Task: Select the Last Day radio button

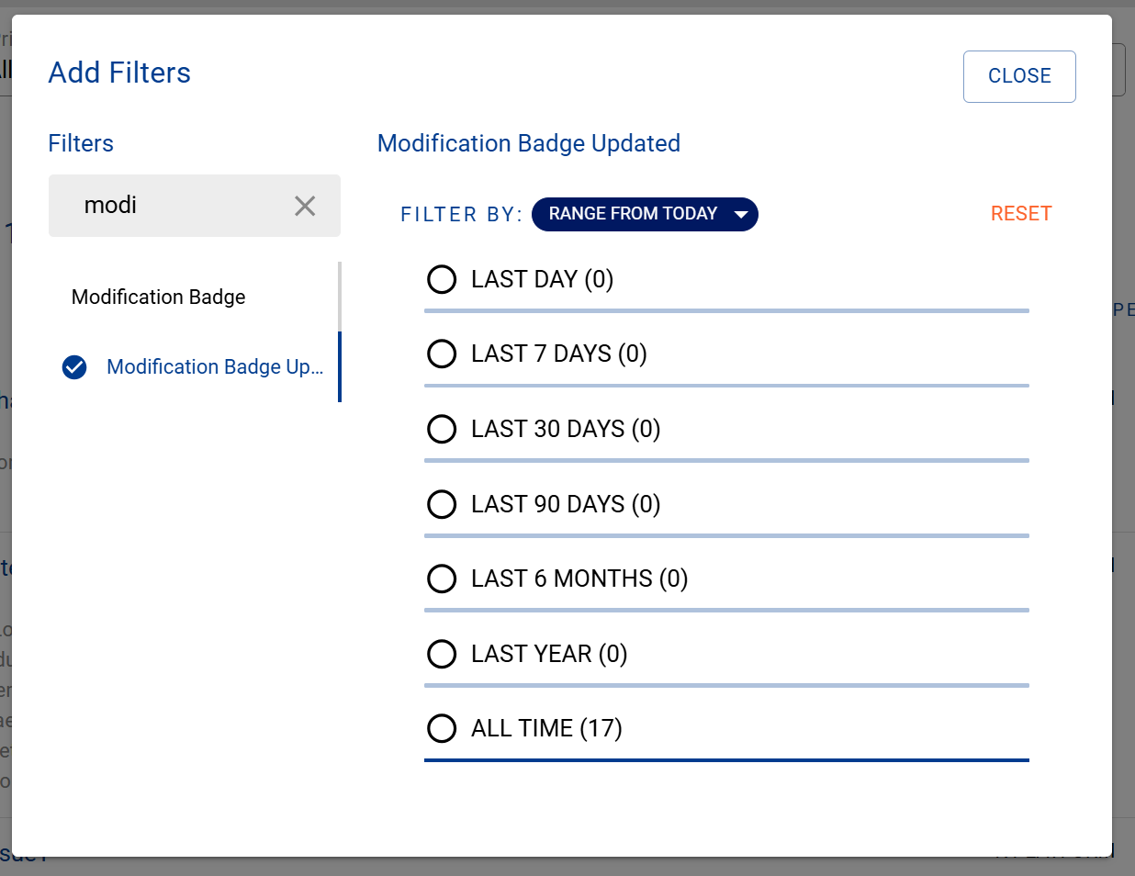Action: point(442,279)
